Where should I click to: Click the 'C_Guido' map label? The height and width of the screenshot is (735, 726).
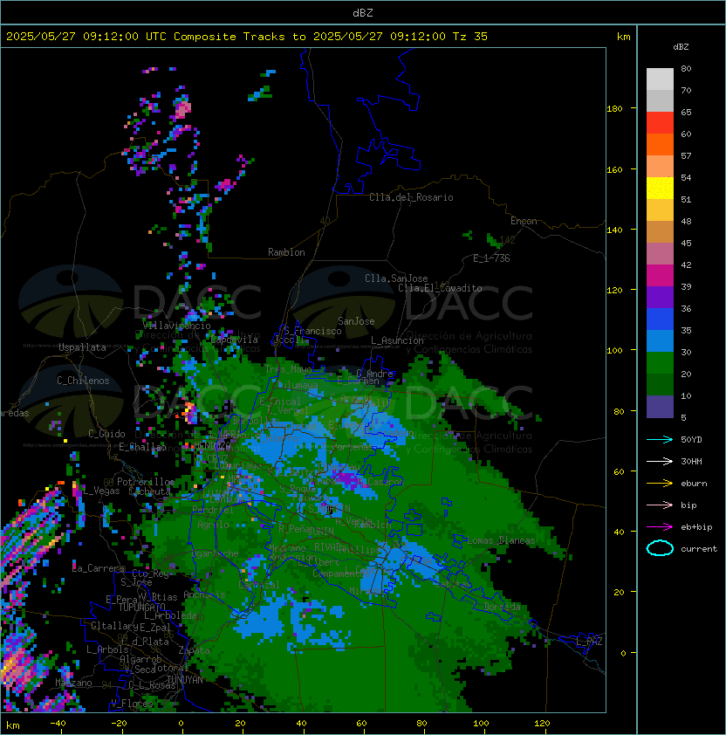(x=106, y=434)
